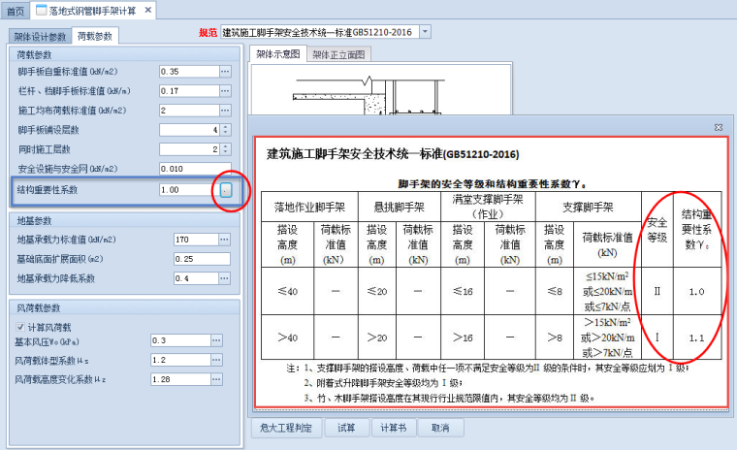The width and height of the screenshot is (737, 450).
Task: Go to the 首页 tab
Action: pos(16,11)
